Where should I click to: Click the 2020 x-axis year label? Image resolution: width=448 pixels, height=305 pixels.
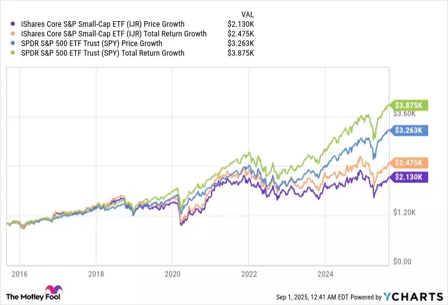click(x=172, y=273)
